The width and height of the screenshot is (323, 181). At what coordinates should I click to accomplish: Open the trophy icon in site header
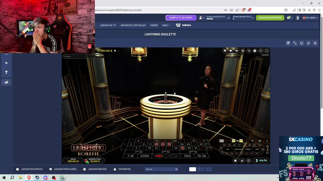pos(298,18)
